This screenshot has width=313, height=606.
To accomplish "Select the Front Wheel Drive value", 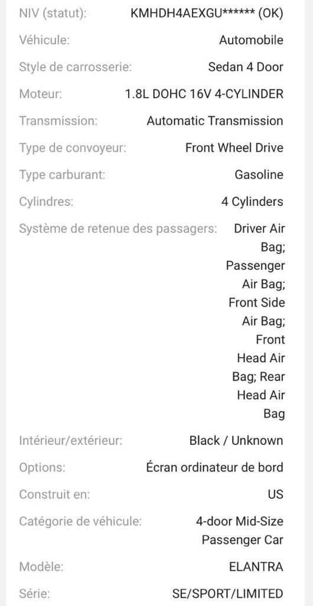I will tap(234, 147).
